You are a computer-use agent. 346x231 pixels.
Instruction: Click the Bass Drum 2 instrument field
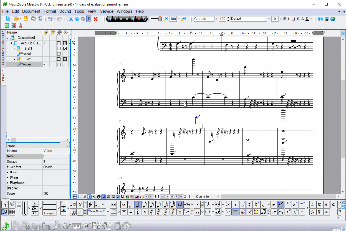coord(97,212)
